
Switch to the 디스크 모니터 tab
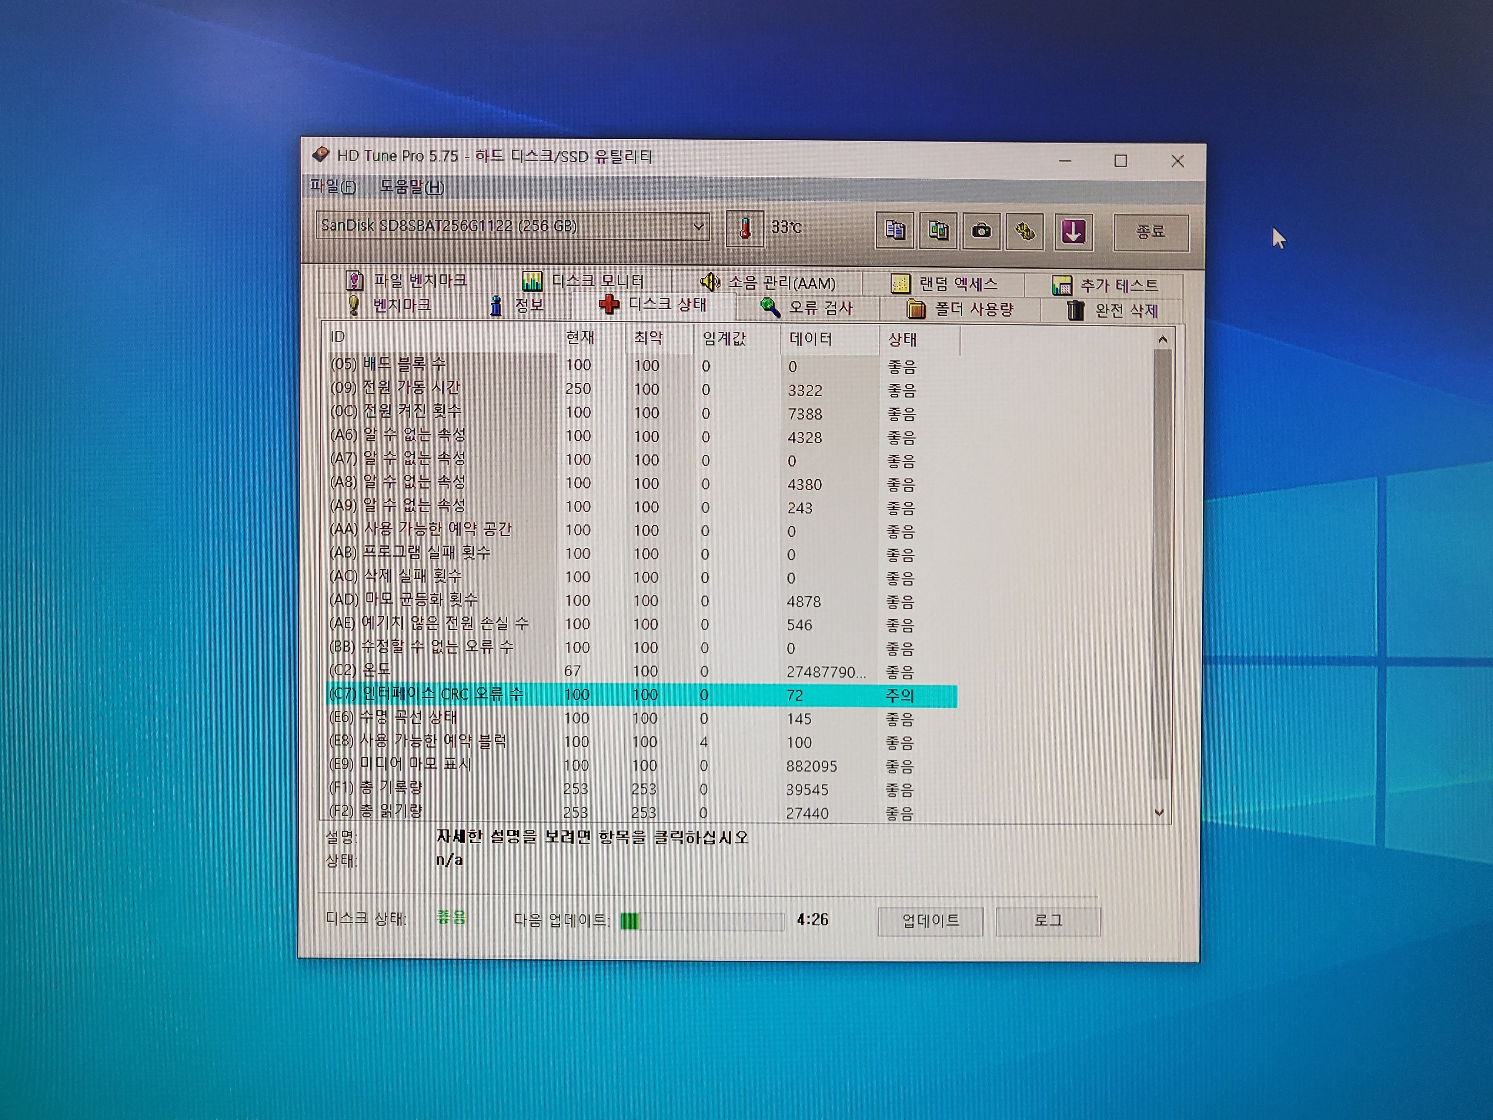pos(583,281)
